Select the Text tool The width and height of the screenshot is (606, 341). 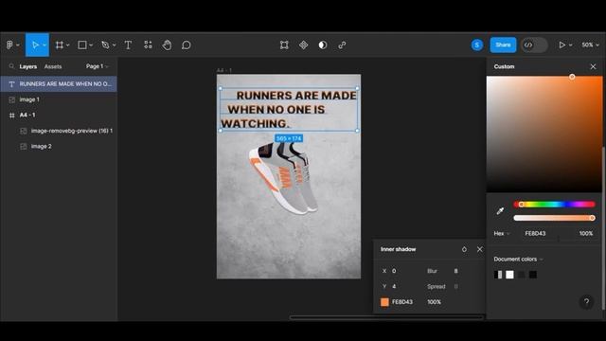(128, 45)
